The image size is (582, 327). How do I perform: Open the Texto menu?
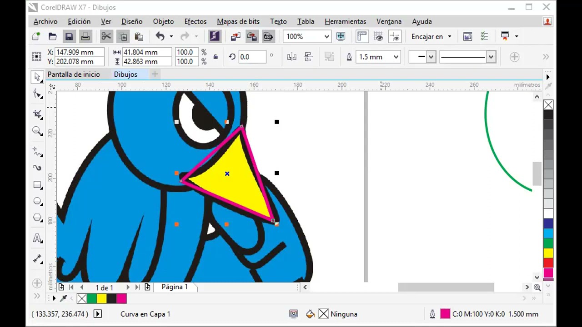pos(278,21)
